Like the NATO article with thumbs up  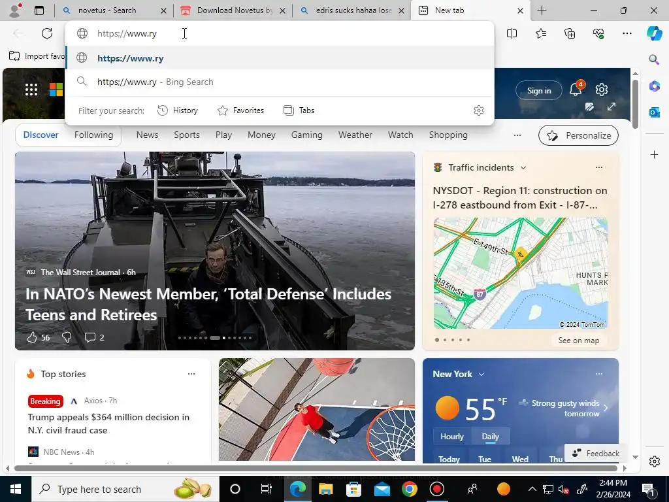coord(32,338)
